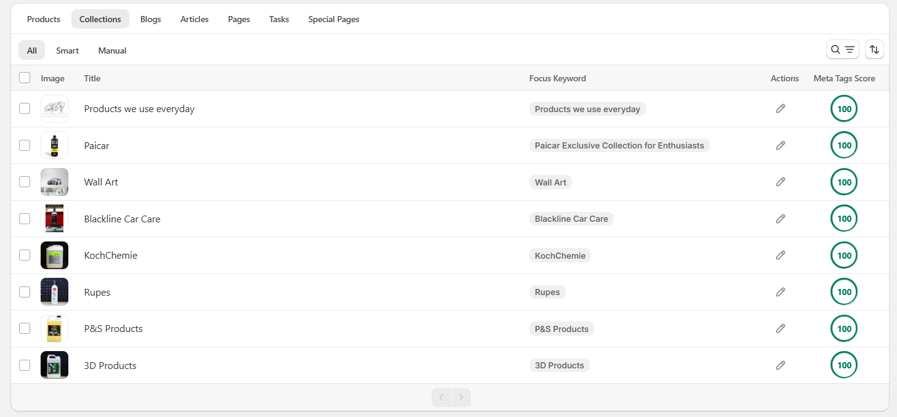Screen dimensions: 897x417
Task: Edit Rupes collection using pencil icon
Action: point(781,292)
